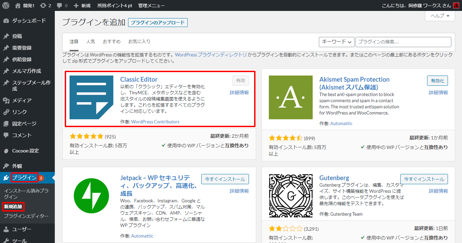Click the media icon in sidebar

coord(6,100)
